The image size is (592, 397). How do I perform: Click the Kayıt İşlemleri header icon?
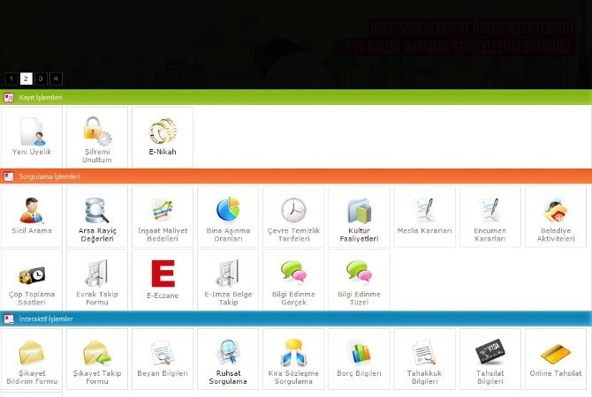(8, 98)
